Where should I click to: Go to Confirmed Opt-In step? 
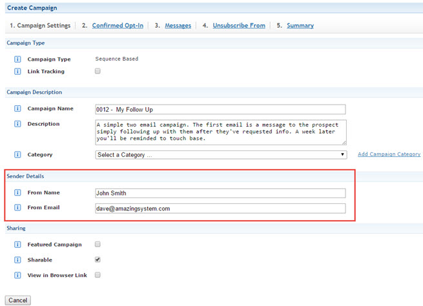tap(118, 26)
